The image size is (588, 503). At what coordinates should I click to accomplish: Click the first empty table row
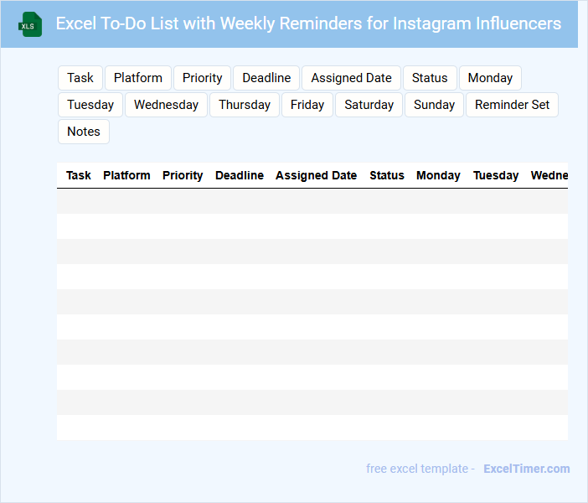click(312, 201)
